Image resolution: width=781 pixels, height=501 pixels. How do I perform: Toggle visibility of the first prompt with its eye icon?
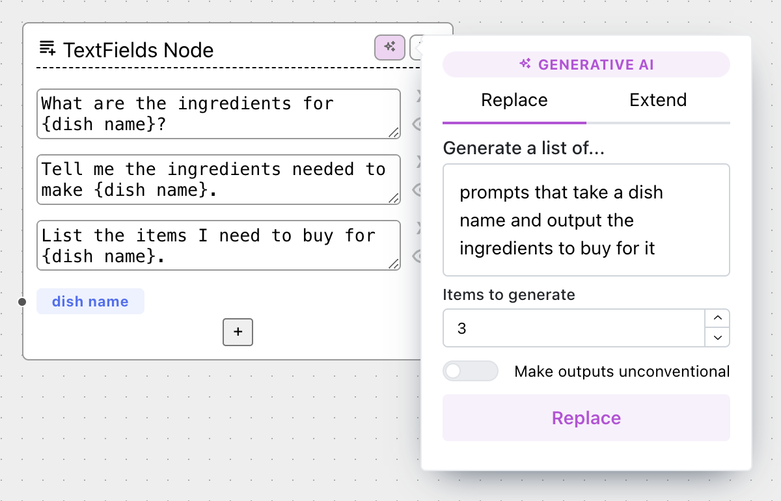(420, 123)
